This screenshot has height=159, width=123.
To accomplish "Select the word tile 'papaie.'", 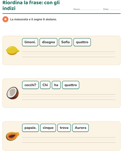I will point(30,128).
